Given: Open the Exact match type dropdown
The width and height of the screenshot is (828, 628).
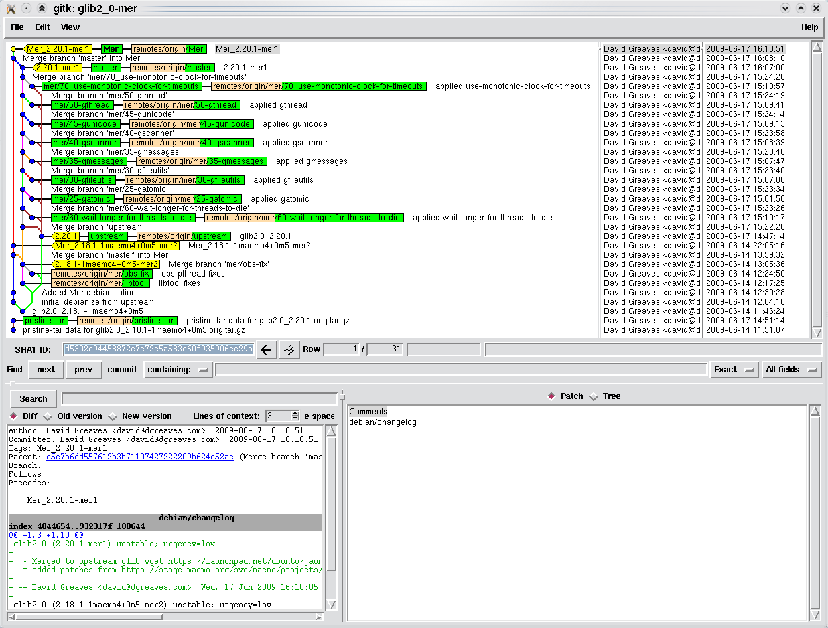Looking at the screenshot, I should pyautogui.click(x=734, y=370).
